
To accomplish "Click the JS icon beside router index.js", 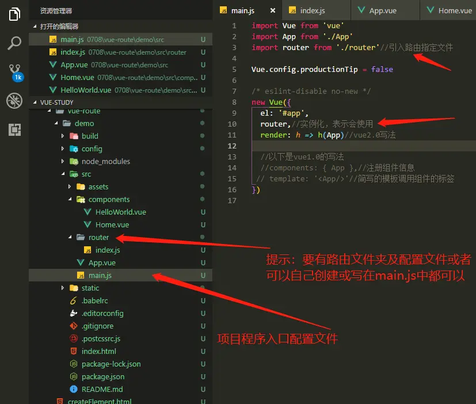I will point(87,250).
